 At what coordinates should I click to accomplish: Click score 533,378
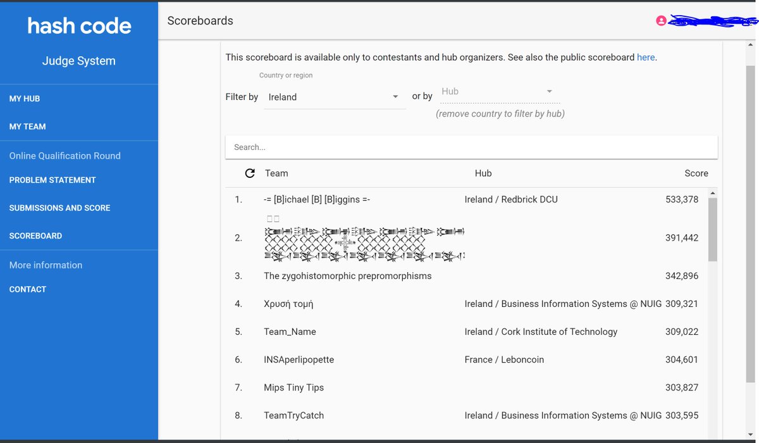click(682, 199)
